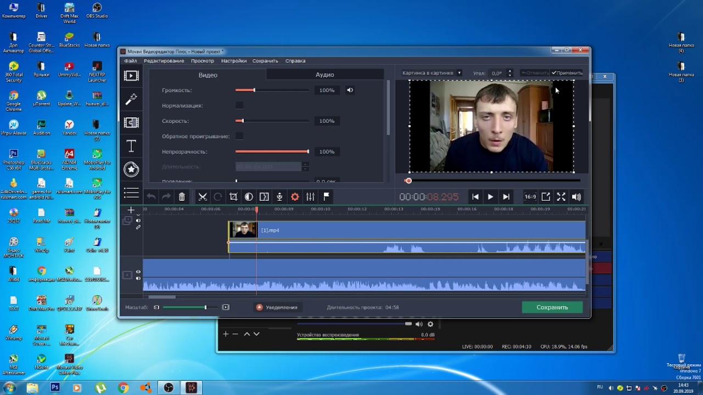Open Photoshop from the taskbar
This screenshot has height=395, width=703.
(x=55, y=387)
